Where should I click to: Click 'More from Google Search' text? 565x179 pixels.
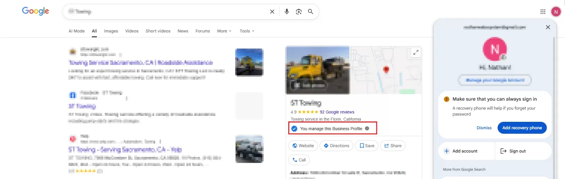(464, 169)
